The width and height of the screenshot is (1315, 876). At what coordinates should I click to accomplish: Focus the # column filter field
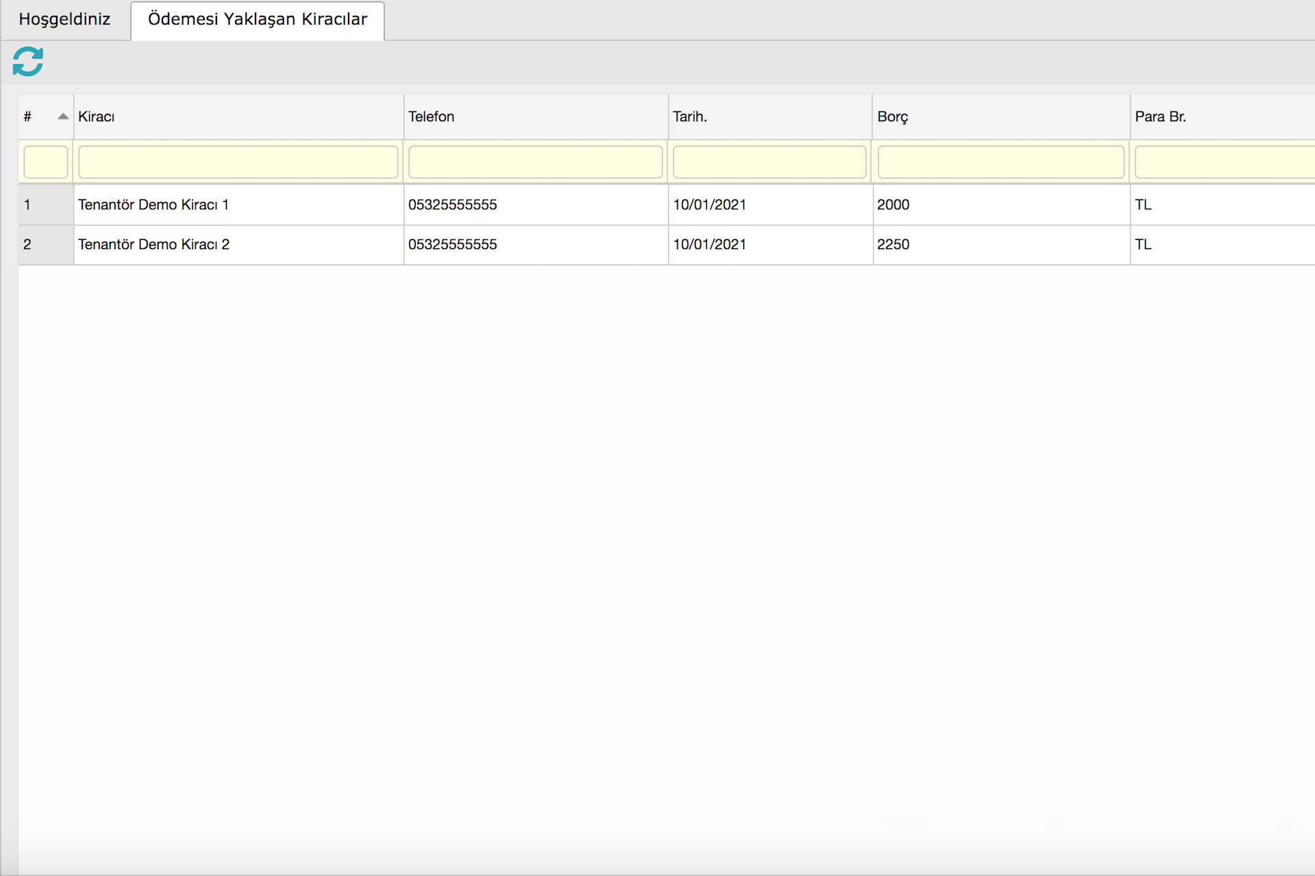tap(46, 162)
